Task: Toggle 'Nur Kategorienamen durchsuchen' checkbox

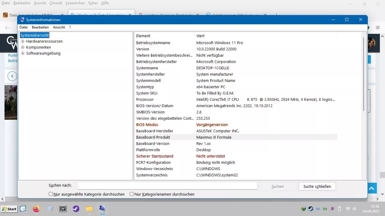Action: [131, 194]
